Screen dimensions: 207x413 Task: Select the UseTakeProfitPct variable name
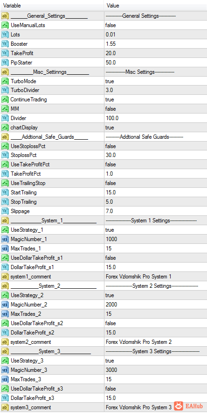coord(30,164)
